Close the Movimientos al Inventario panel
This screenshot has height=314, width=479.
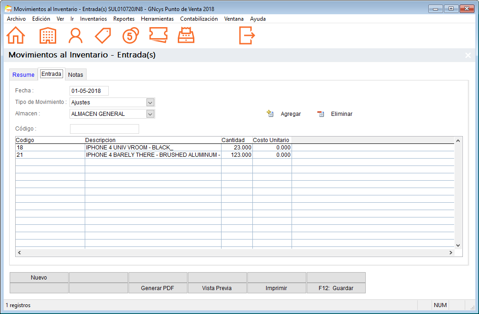tap(467, 55)
